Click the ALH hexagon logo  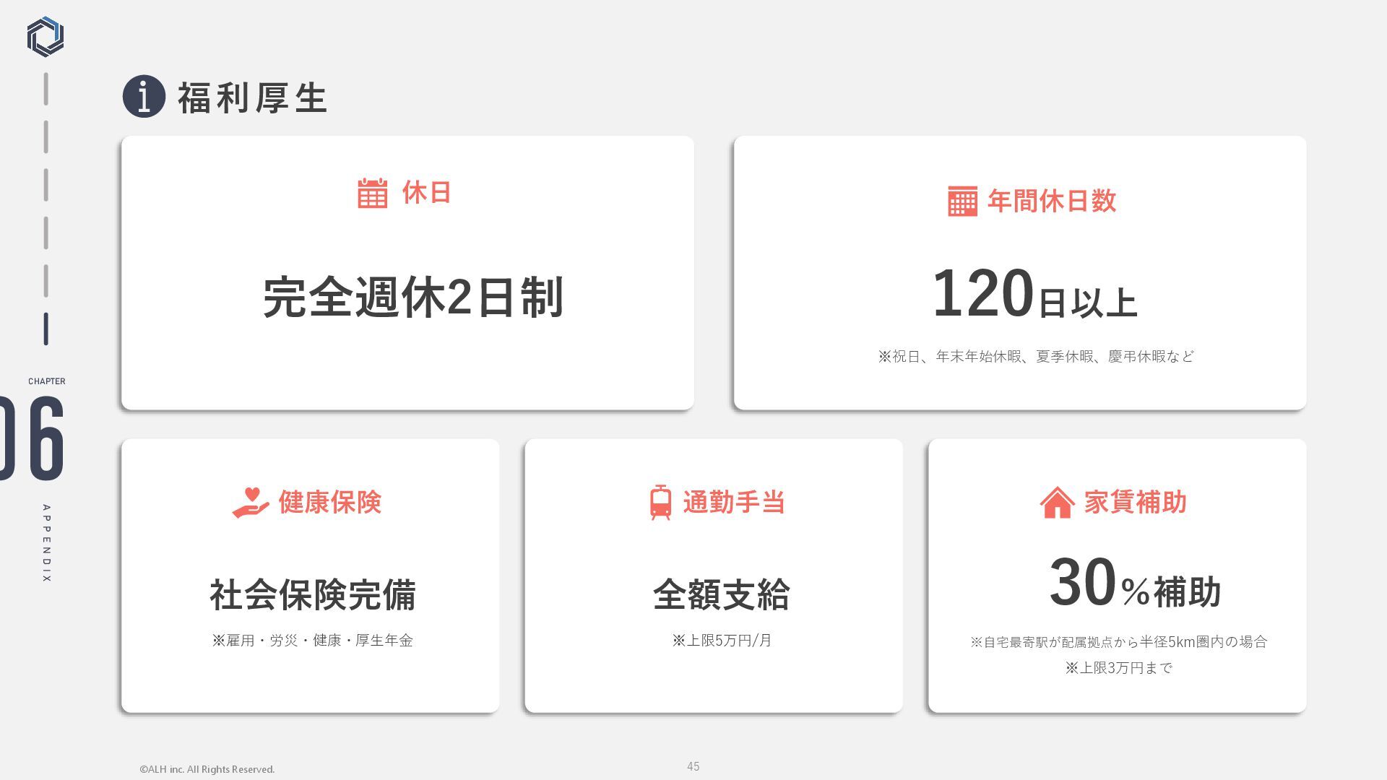46,37
